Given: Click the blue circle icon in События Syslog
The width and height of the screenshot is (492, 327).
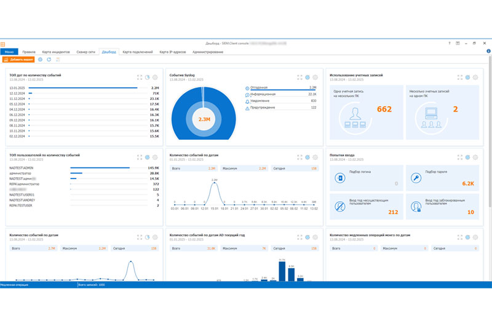Looking at the screenshot, I should pyautogui.click(x=307, y=77).
